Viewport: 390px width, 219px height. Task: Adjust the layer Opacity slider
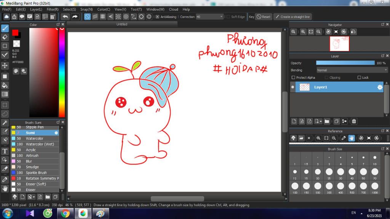coord(345,63)
